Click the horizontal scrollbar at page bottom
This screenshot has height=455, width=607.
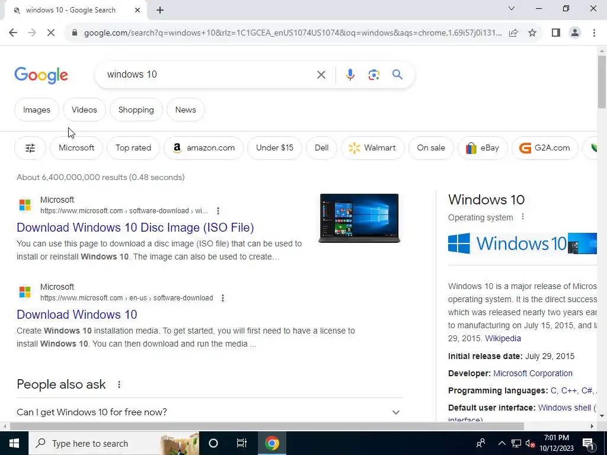(x=267, y=426)
